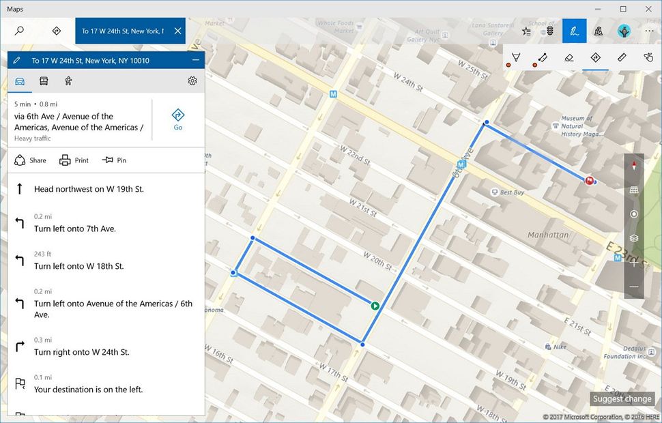Select the eraser in the Ink toolbar
The height and width of the screenshot is (423, 662).
point(569,57)
